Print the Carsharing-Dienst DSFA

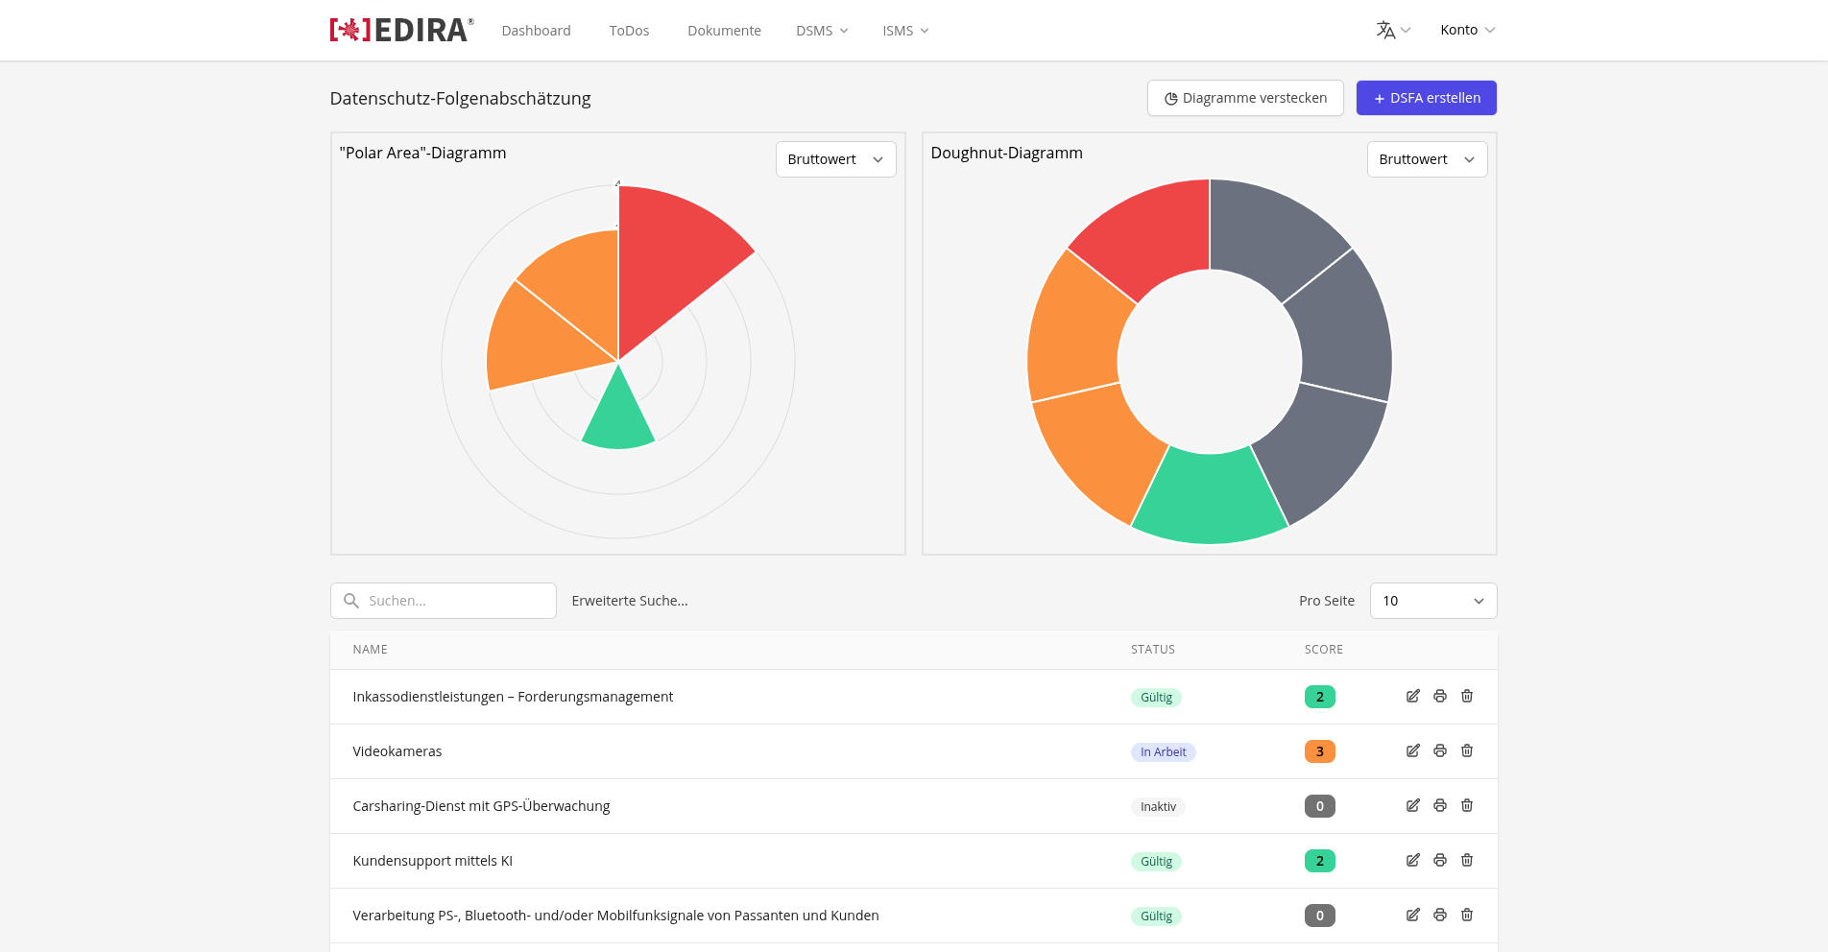1440,806
